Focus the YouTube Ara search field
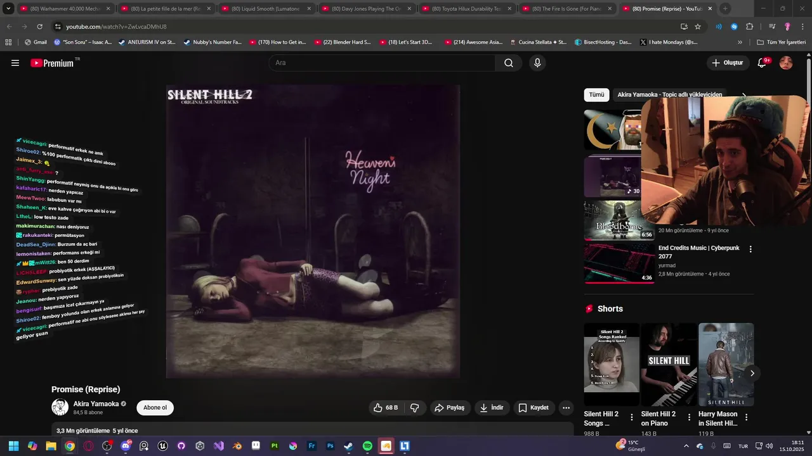This screenshot has width=812, height=456. click(x=382, y=63)
